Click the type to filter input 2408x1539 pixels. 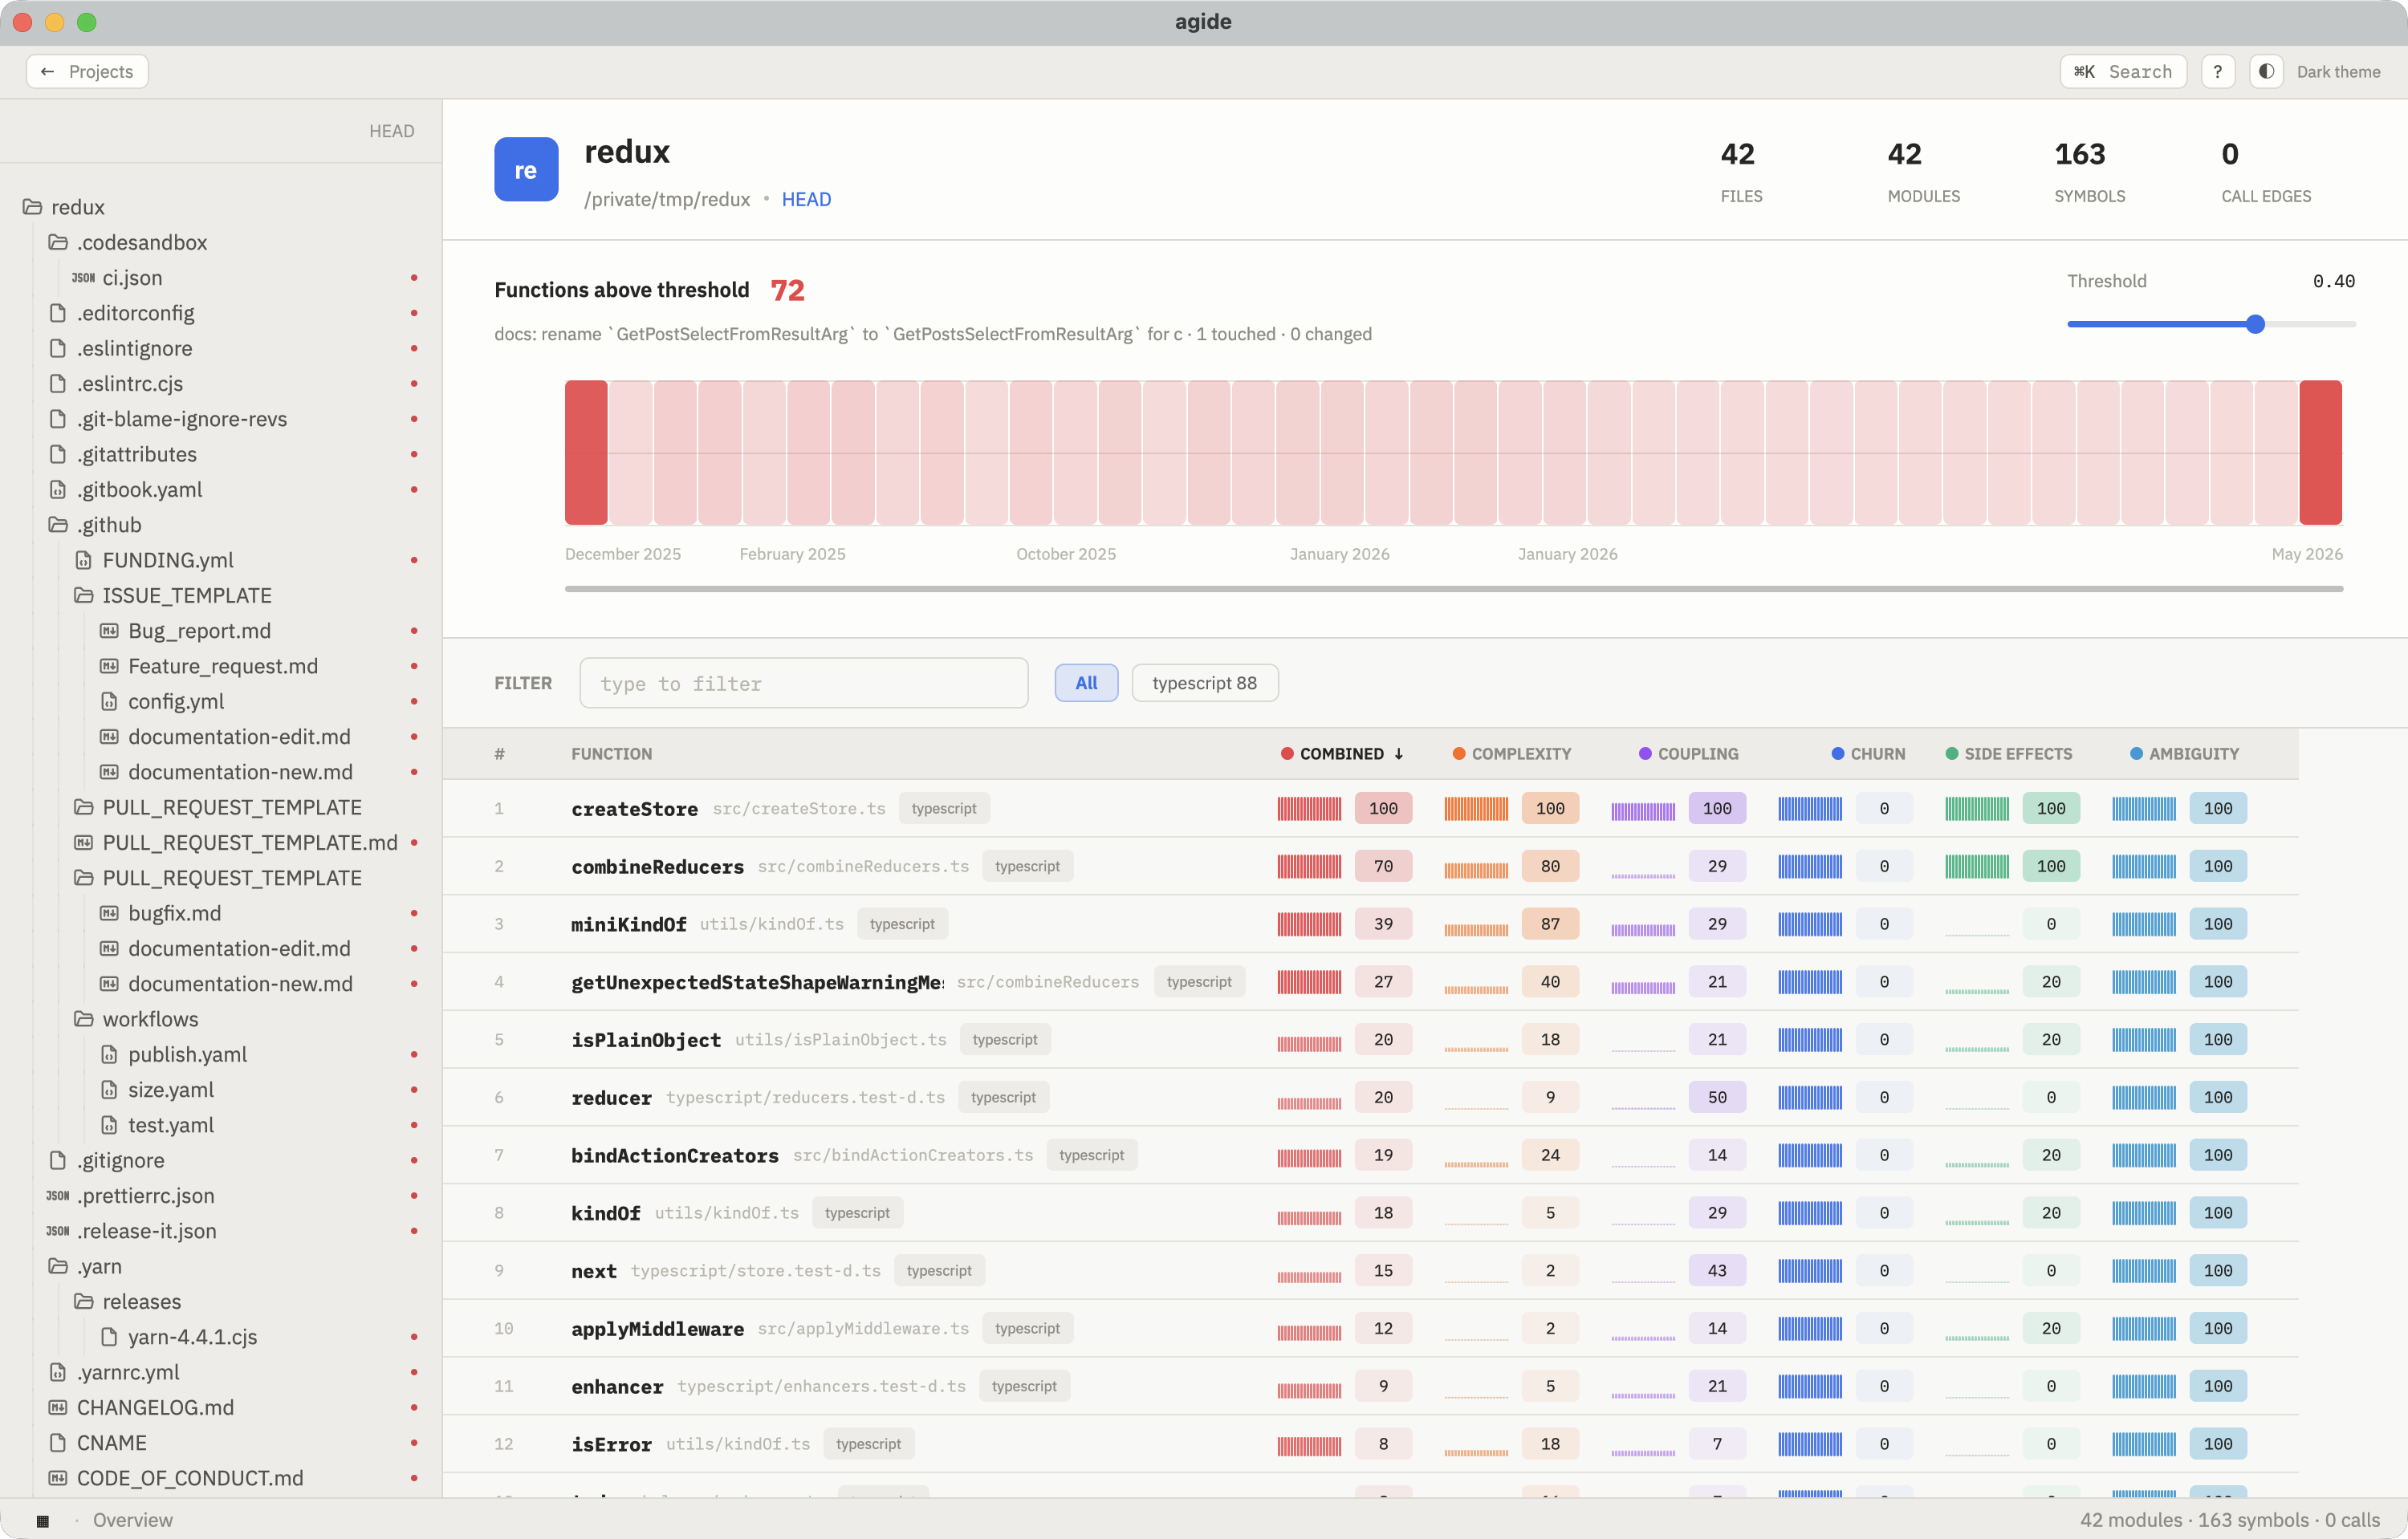coord(804,683)
